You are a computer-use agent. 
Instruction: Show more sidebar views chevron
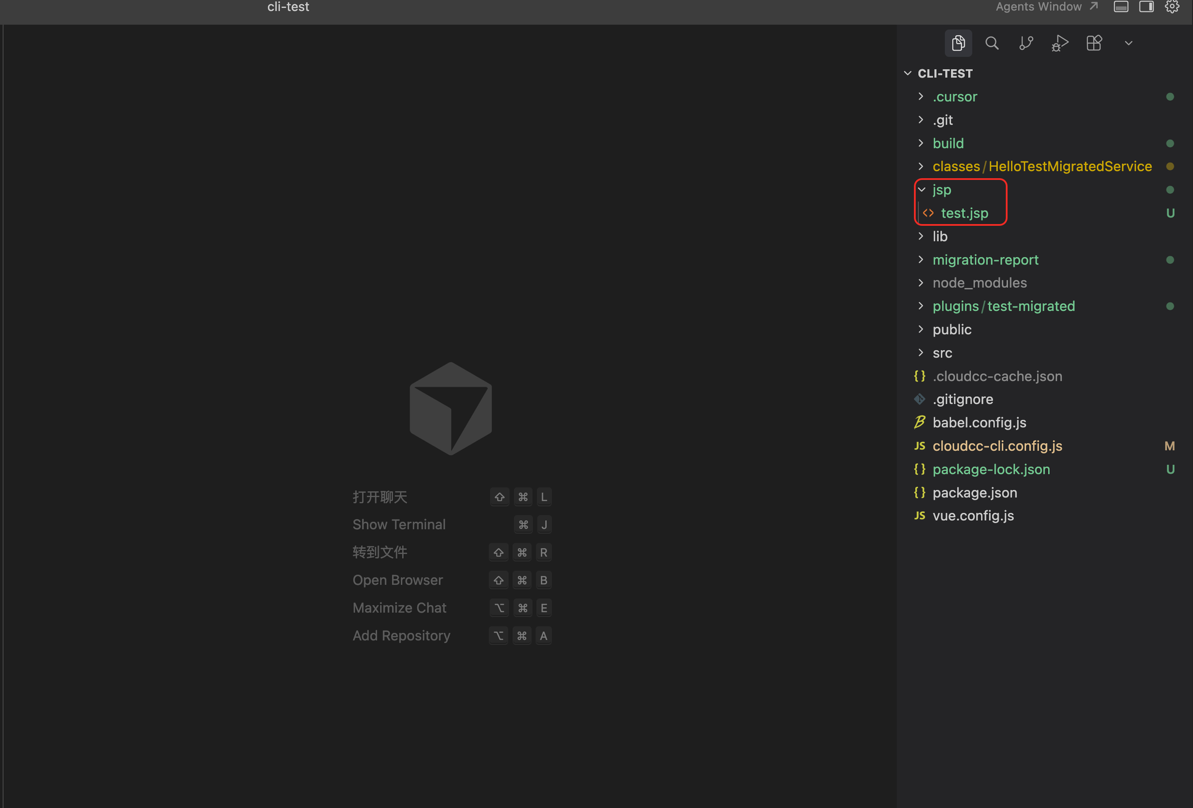(1128, 43)
